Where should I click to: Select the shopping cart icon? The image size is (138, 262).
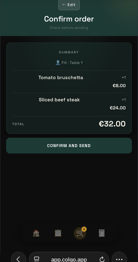[x=80, y=233]
